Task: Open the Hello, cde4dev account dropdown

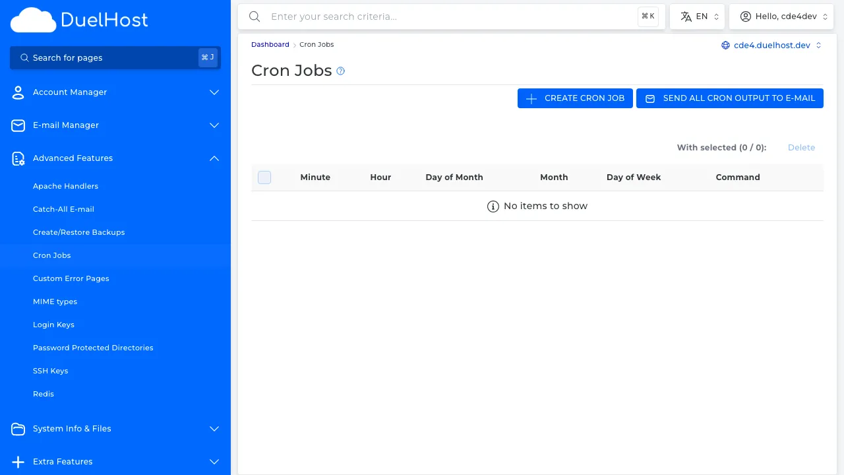Action: coord(781,16)
